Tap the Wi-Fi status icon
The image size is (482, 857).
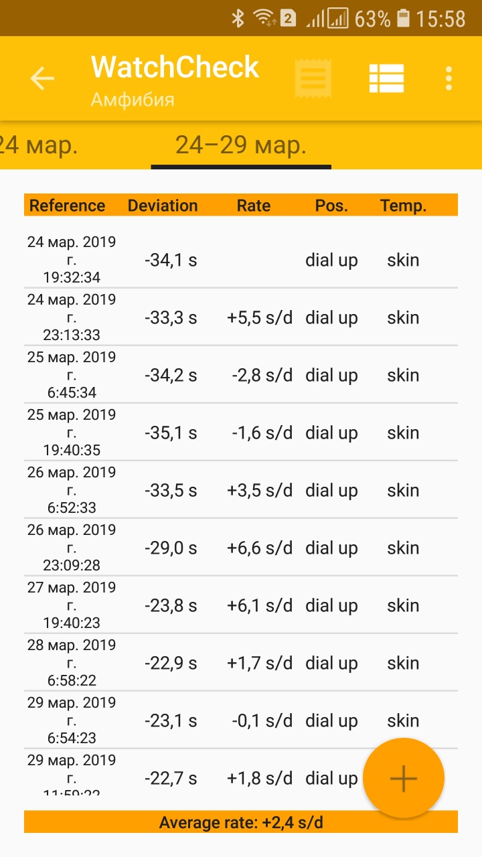(x=262, y=19)
